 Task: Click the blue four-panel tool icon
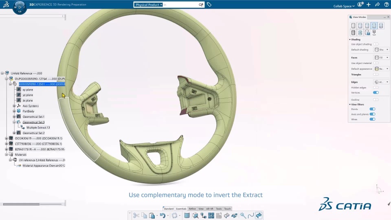click(211, 215)
